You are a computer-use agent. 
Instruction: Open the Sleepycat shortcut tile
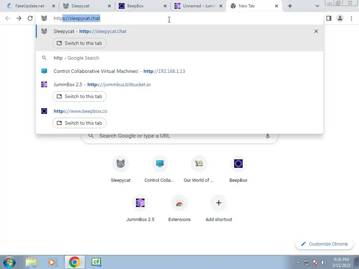121,169
